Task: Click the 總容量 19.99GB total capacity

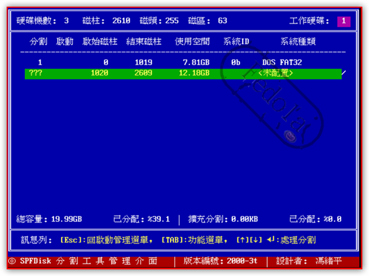Action: point(50,219)
